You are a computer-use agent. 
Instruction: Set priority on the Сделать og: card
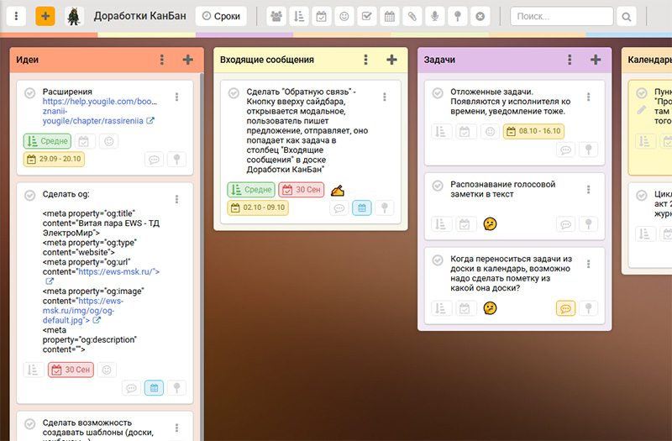(33, 370)
